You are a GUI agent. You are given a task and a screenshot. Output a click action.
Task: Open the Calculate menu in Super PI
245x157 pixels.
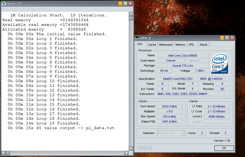coord(10,9)
